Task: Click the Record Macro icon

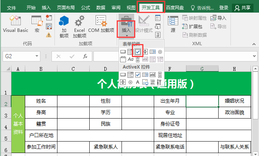Action: [x=49, y=18]
